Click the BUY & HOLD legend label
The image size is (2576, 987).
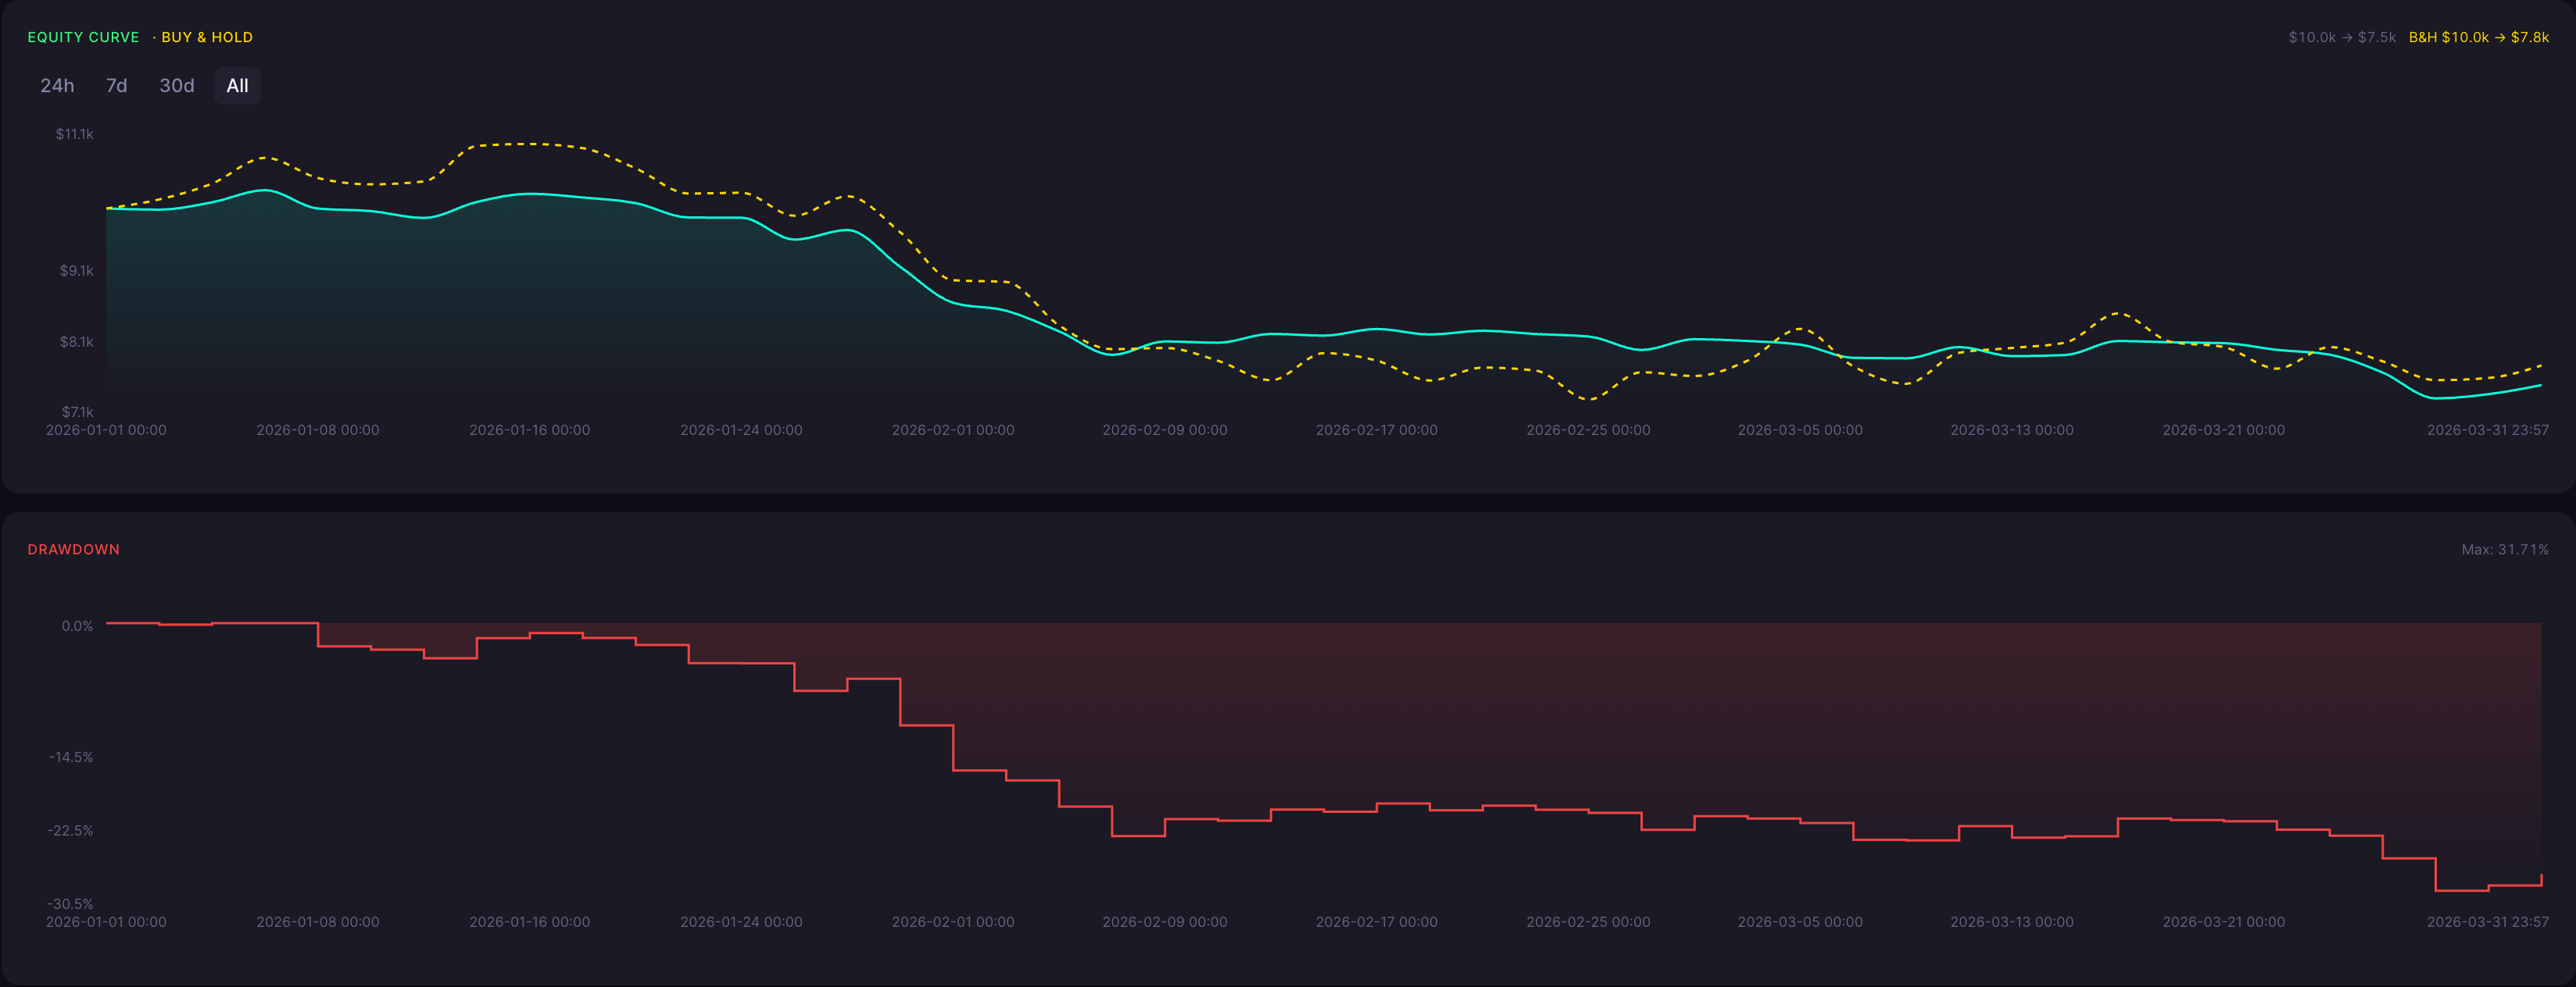point(207,37)
